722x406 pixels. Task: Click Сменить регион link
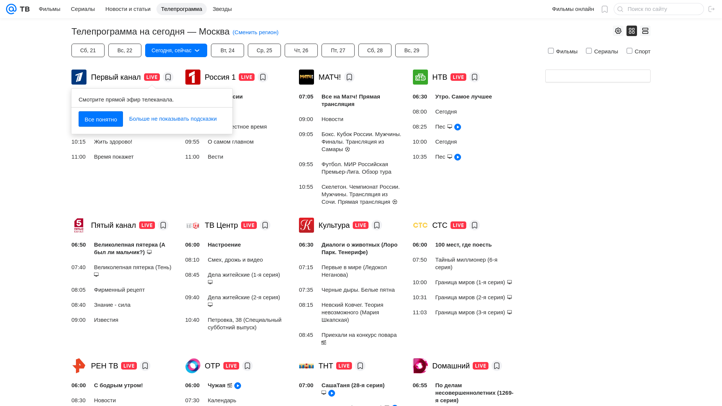coord(256,32)
